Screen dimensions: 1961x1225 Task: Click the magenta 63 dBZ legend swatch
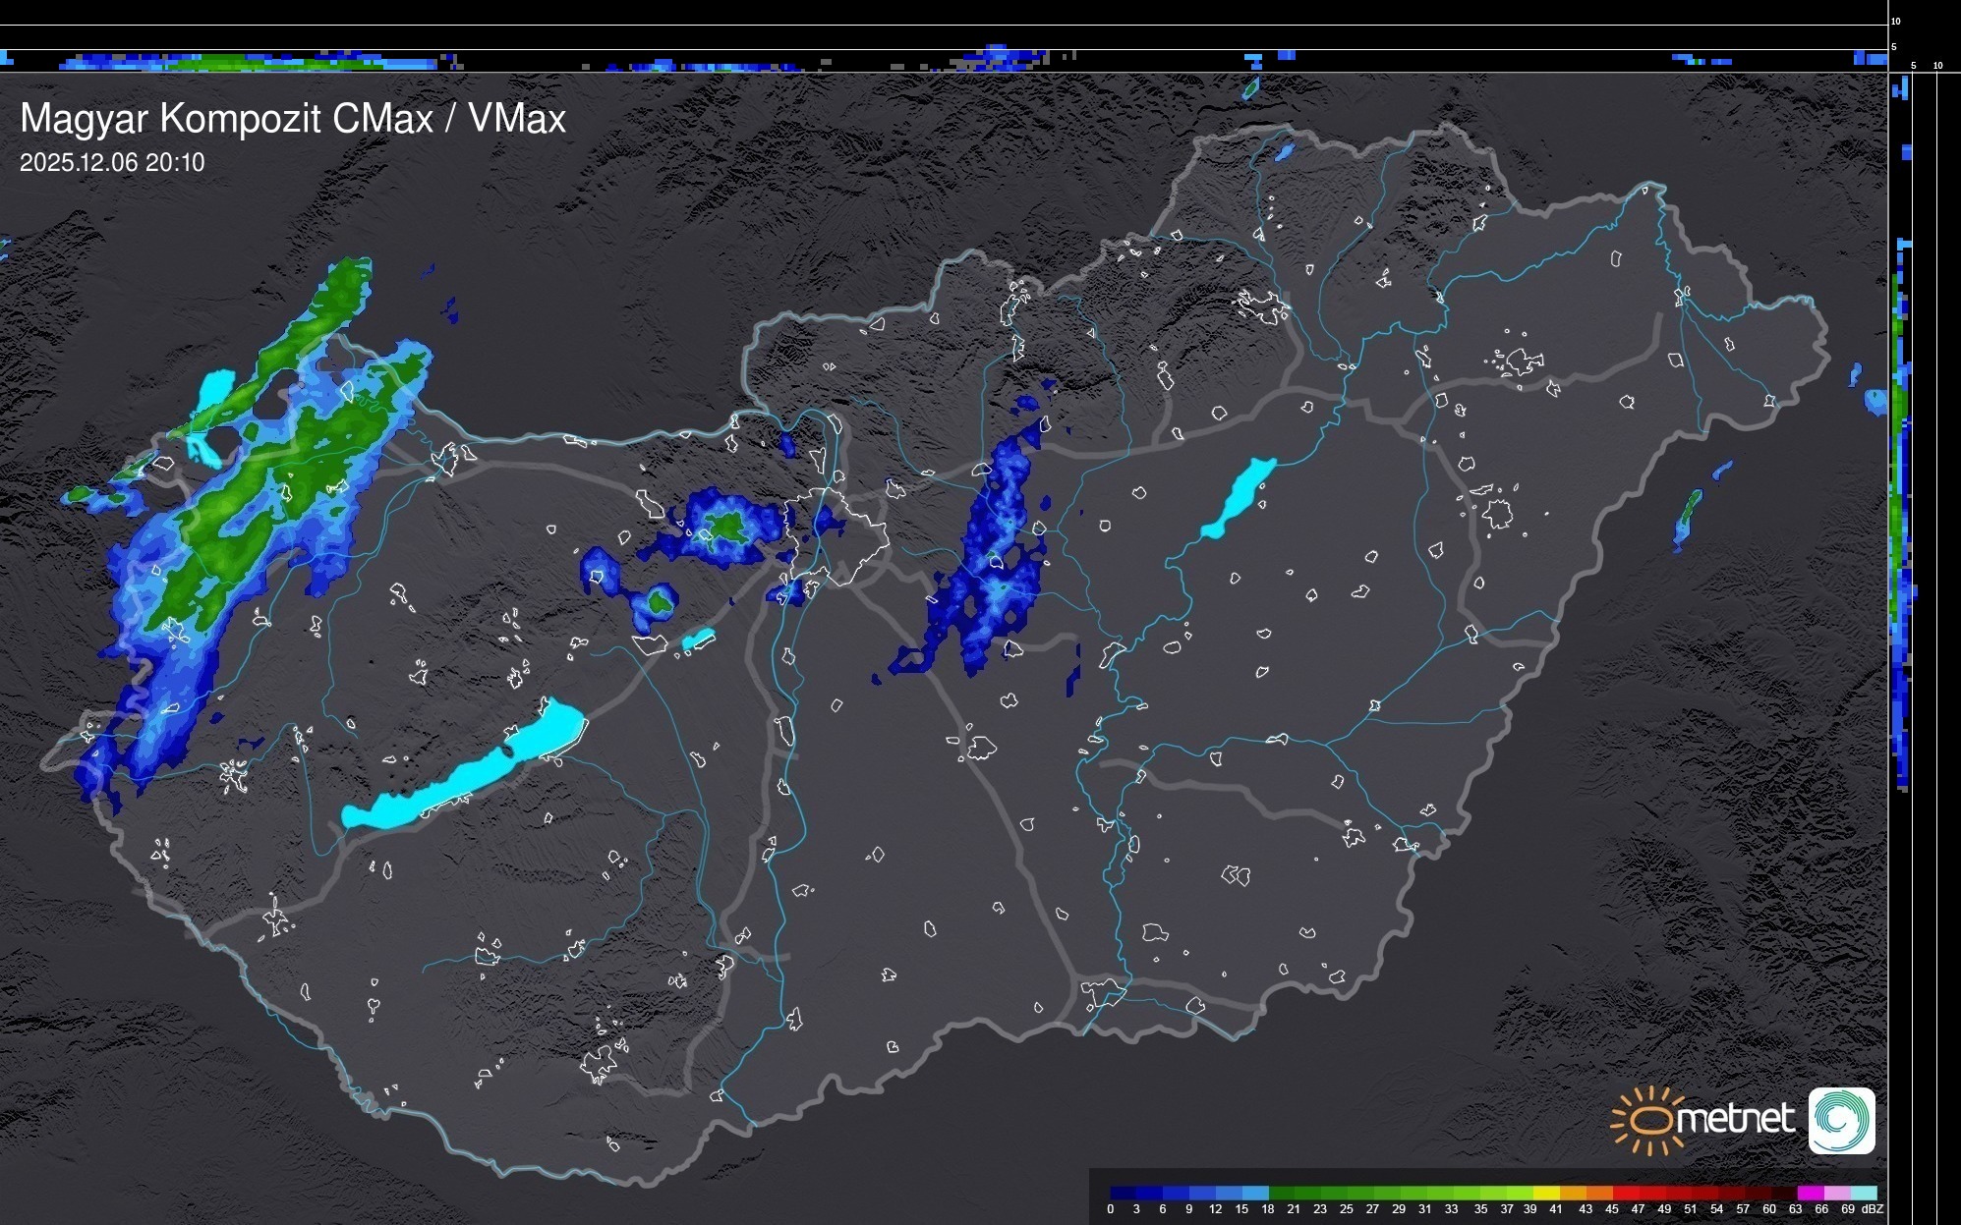pyautogui.click(x=1810, y=1193)
